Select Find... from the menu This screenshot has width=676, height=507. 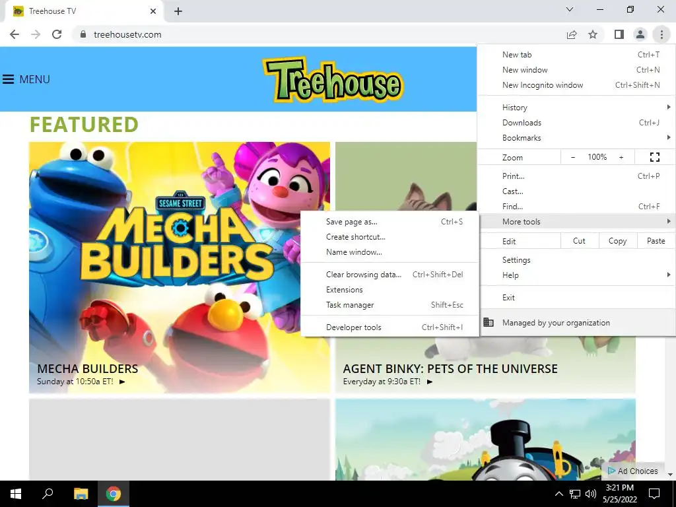pyautogui.click(x=576, y=206)
